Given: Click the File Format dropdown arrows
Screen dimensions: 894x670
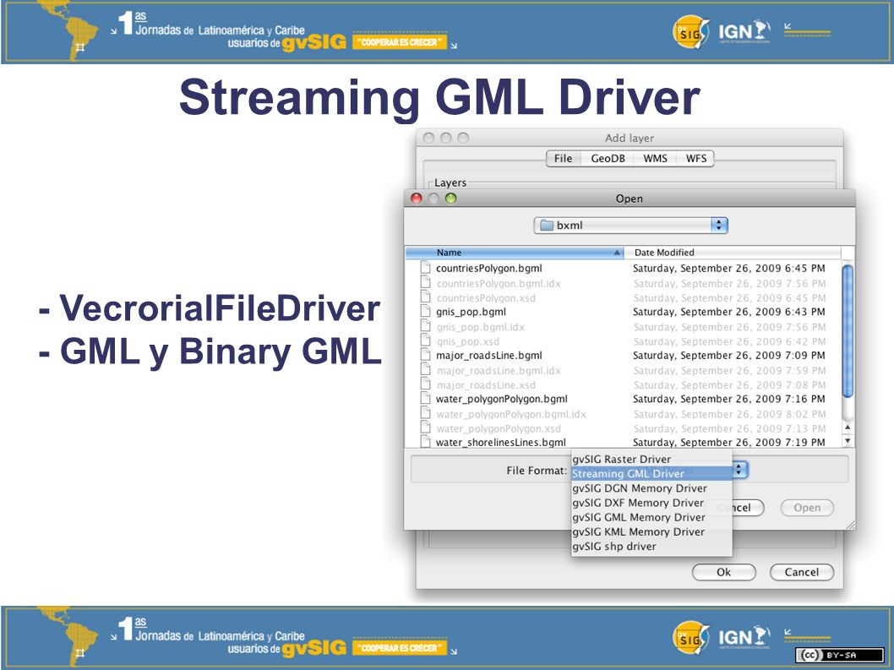Looking at the screenshot, I should click(739, 470).
